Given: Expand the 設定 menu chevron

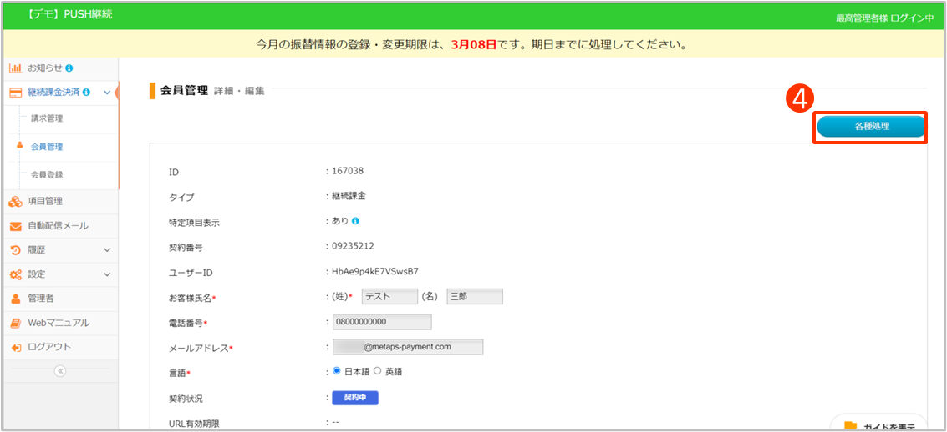Looking at the screenshot, I should 106,274.
